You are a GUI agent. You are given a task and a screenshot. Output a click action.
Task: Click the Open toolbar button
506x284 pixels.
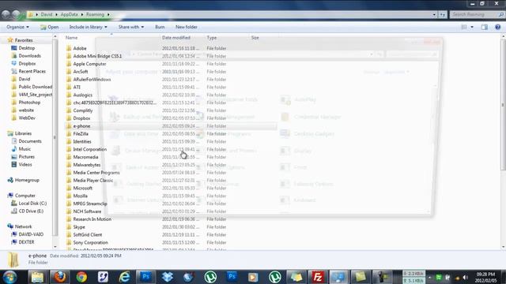(49, 27)
